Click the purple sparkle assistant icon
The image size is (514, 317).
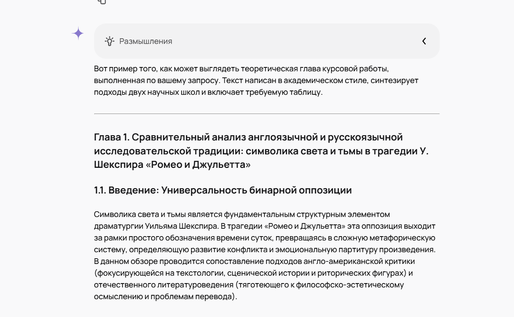tap(78, 33)
